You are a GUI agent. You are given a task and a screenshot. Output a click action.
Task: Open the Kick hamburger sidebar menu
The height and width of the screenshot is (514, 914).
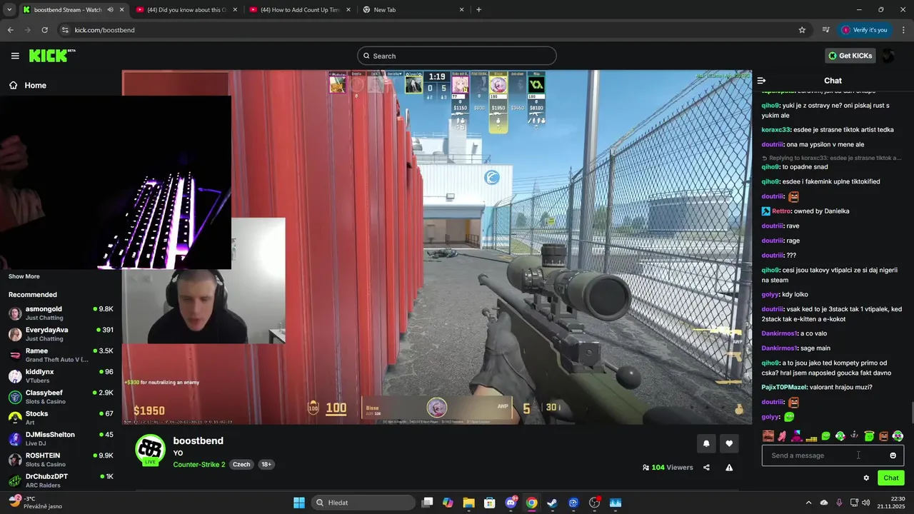pyautogui.click(x=15, y=56)
